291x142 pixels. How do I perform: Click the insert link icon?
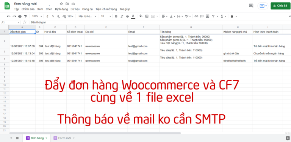[196, 16]
